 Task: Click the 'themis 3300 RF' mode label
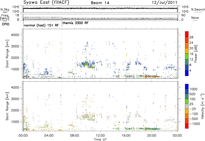pos(76,23)
